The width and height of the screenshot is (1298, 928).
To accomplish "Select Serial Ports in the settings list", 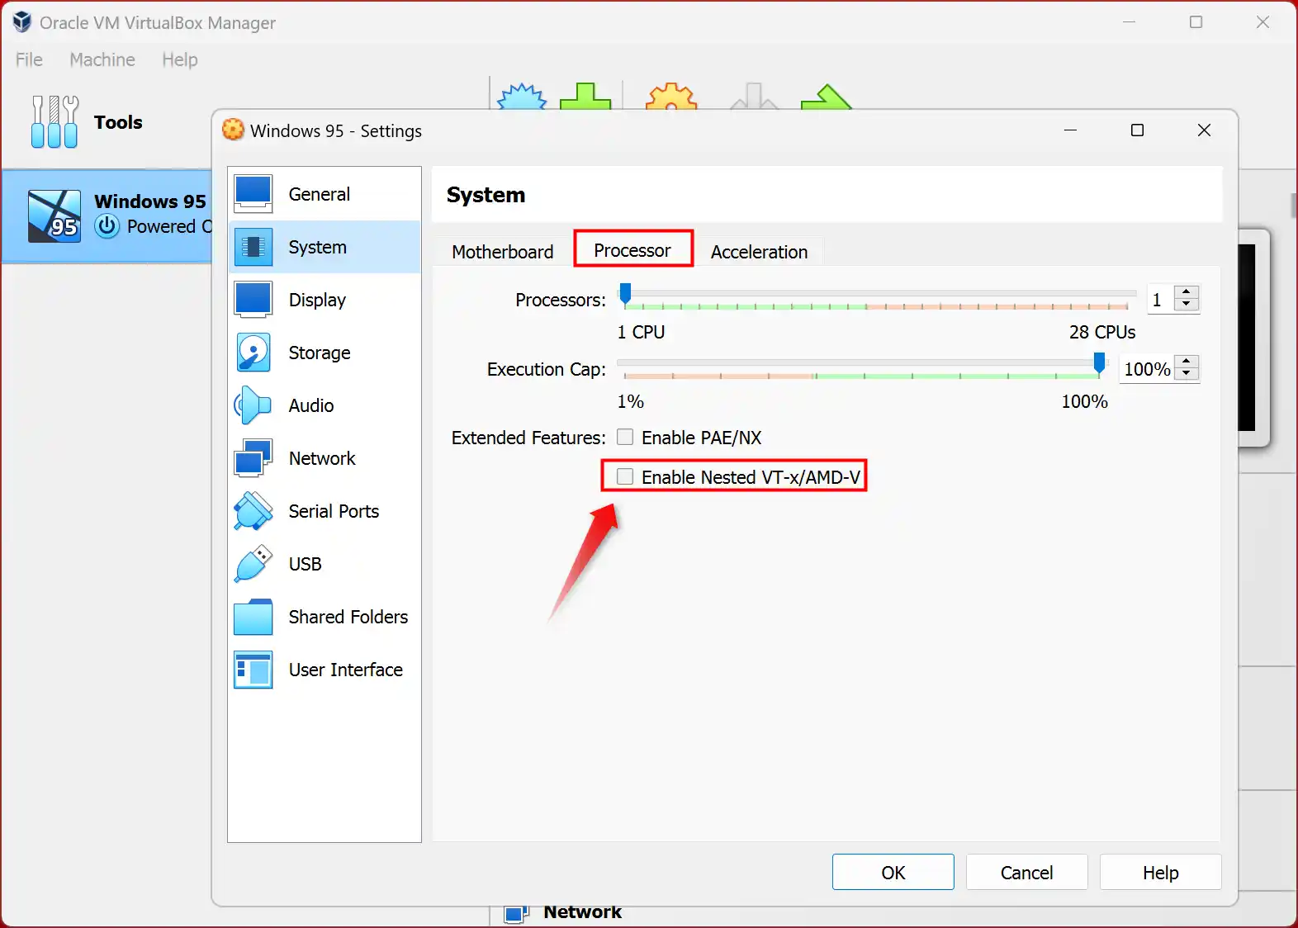I will point(324,511).
